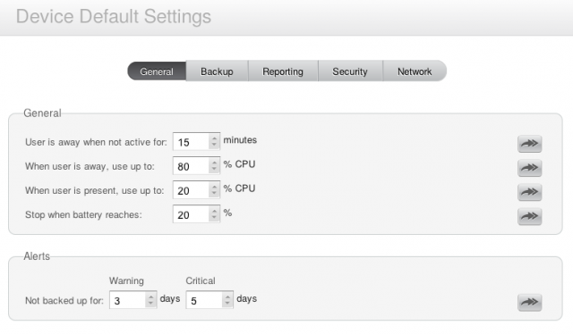The height and width of the screenshot is (334, 573).
Task: Decrease Critical days stepper
Action: 227,305
